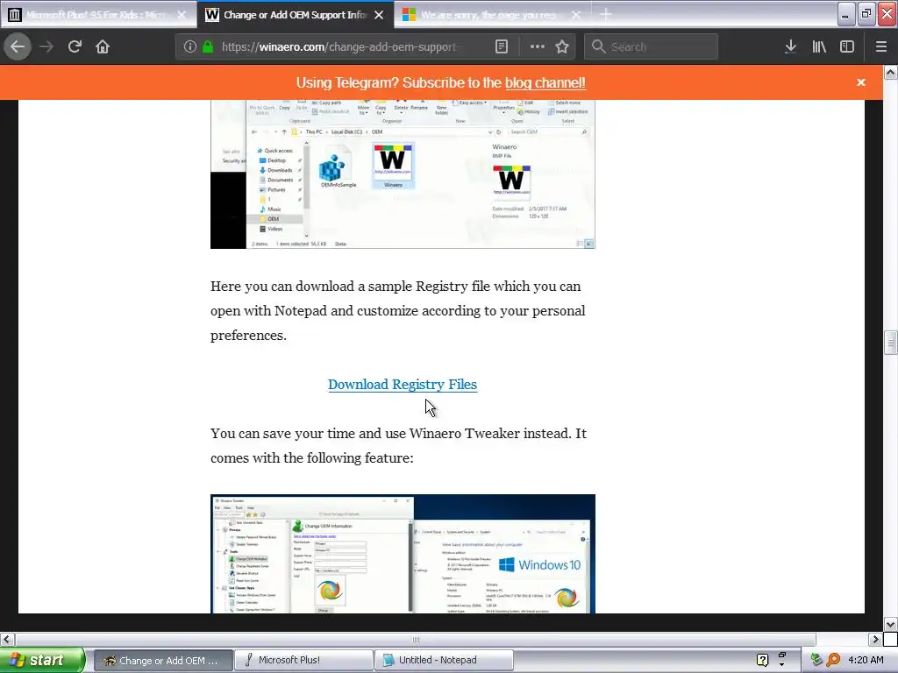Viewport: 898px width, 673px height.
Task: Click the Download Registry Files link
Action: point(402,385)
